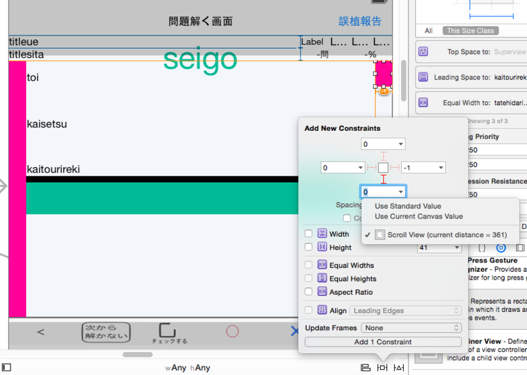The width and height of the screenshot is (527, 375).
Task: Show the object library
Action: point(501,248)
